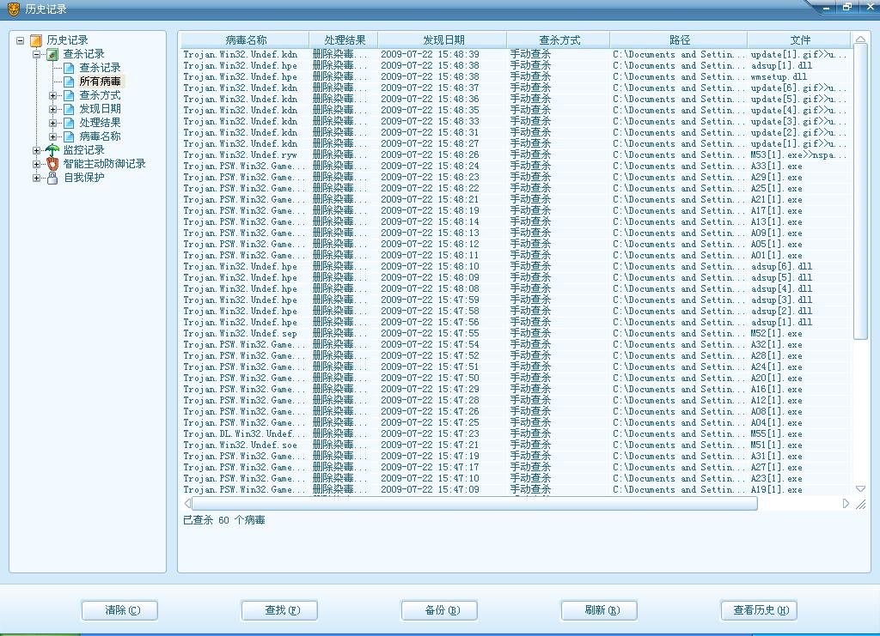
Task: Click the horizontal scrollbar left arrow
Action: [x=186, y=504]
